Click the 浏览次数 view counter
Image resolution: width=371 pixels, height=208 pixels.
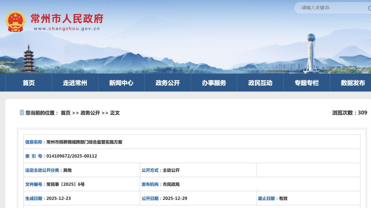tap(349, 113)
